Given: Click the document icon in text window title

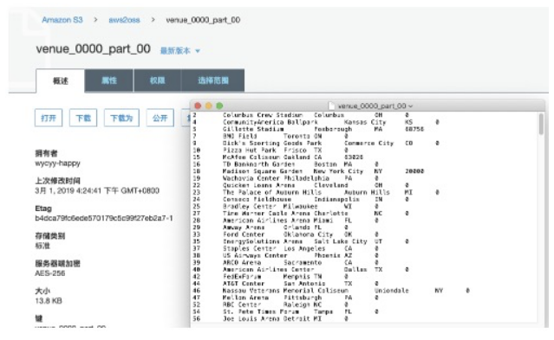Looking at the screenshot, I should pyautogui.click(x=331, y=106).
